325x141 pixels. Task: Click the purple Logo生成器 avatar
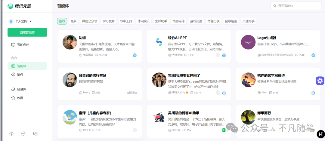(x=248, y=42)
